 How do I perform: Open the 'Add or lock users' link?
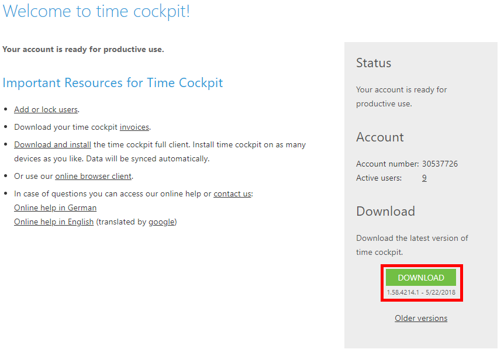click(x=46, y=109)
